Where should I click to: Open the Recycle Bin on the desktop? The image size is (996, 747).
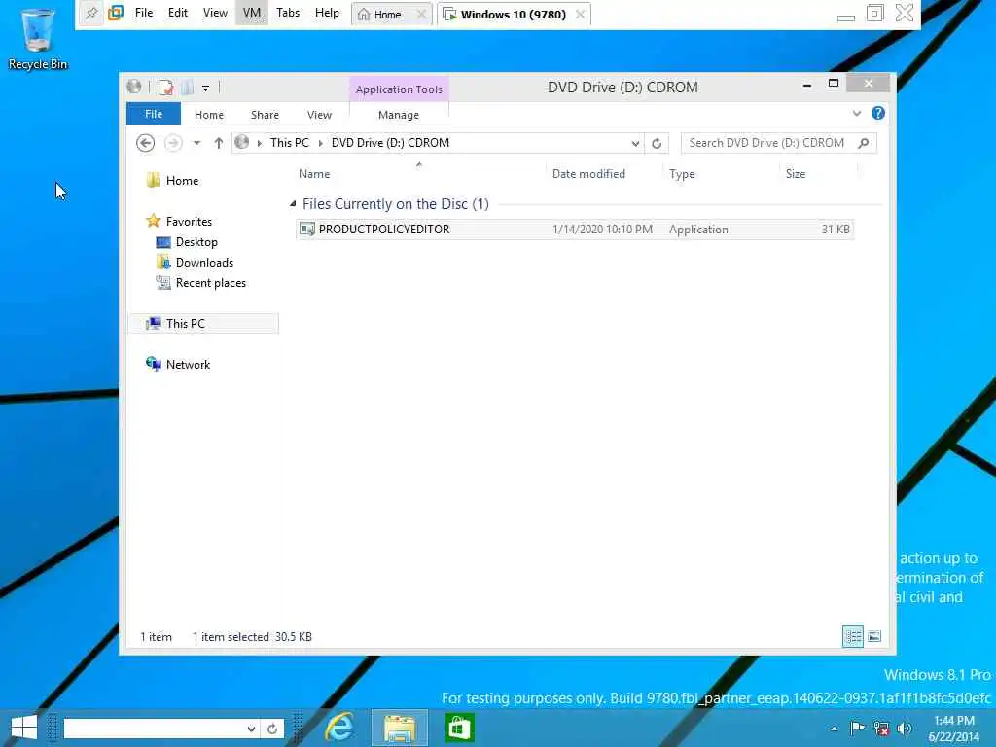point(38,38)
